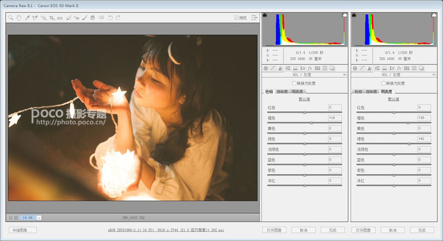
Task: Open the panel flyout menu above the 明亮度 tab
Action: [434, 75]
